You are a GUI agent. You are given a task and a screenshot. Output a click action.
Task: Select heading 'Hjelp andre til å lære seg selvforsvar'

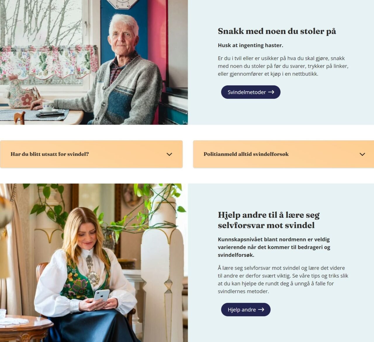point(269,220)
